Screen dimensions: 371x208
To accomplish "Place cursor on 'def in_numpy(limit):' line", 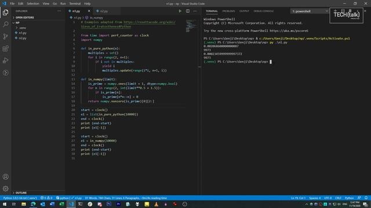I will (99, 79).
